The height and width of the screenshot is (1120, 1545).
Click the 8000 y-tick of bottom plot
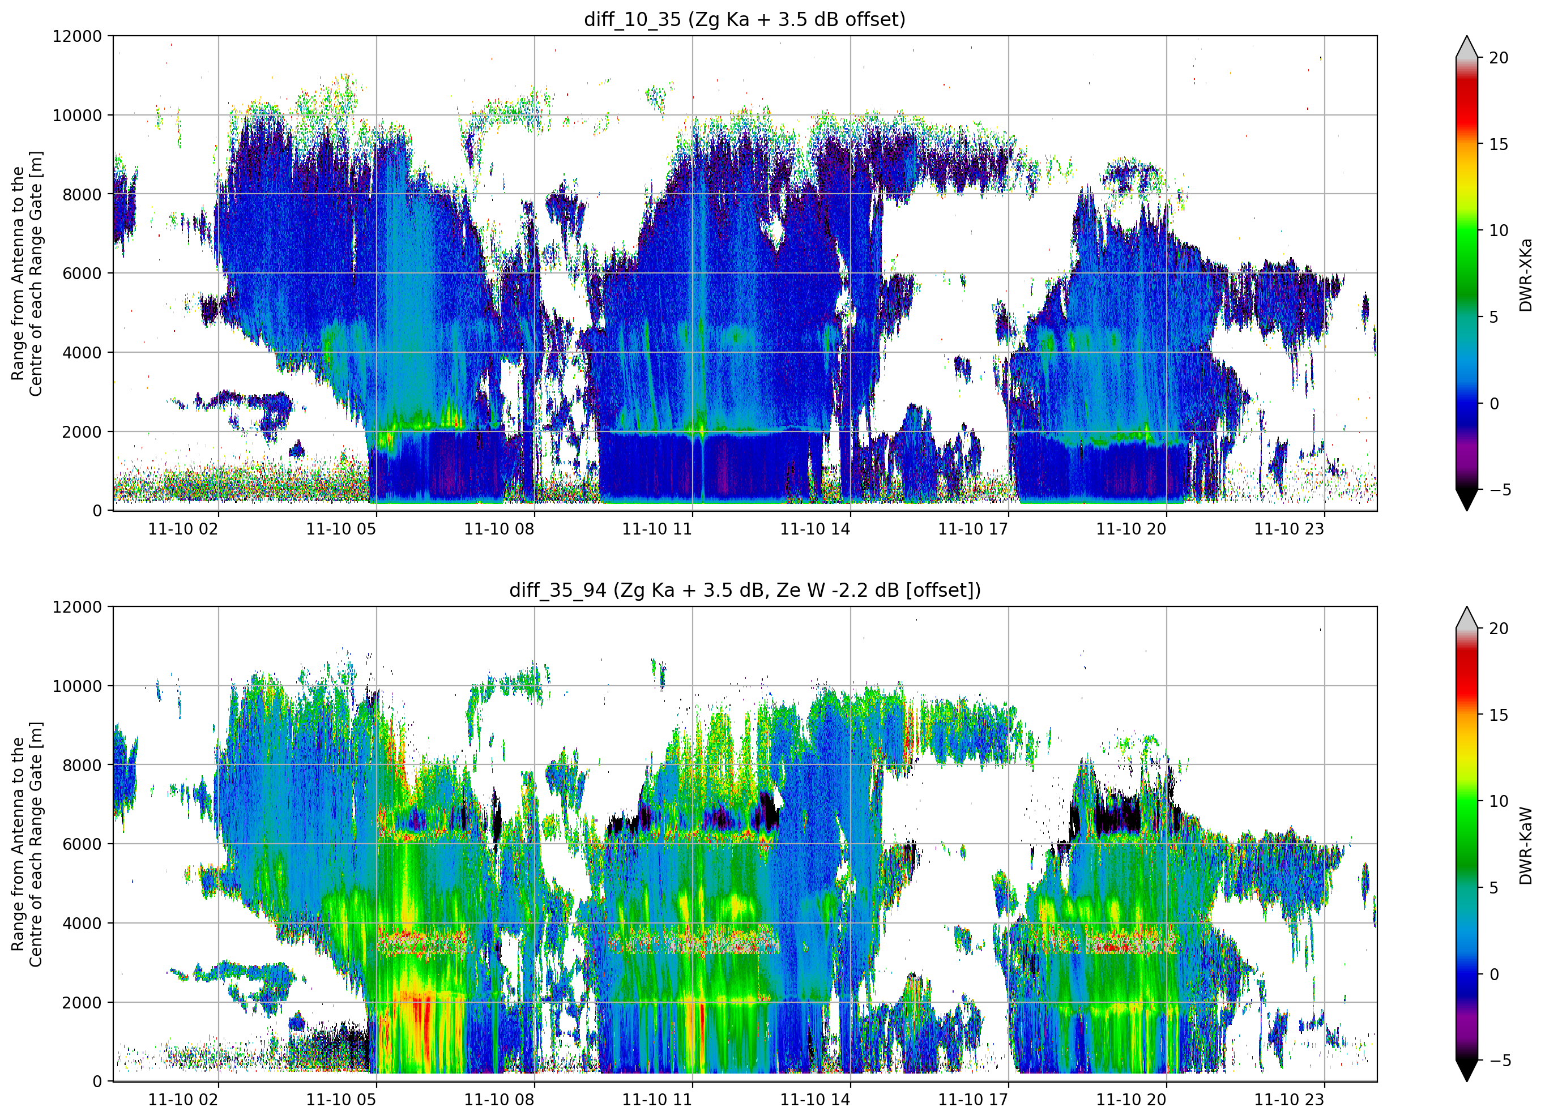(x=82, y=765)
